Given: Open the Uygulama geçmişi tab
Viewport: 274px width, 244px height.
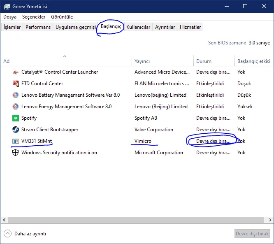Looking at the screenshot, I should click(x=75, y=27).
